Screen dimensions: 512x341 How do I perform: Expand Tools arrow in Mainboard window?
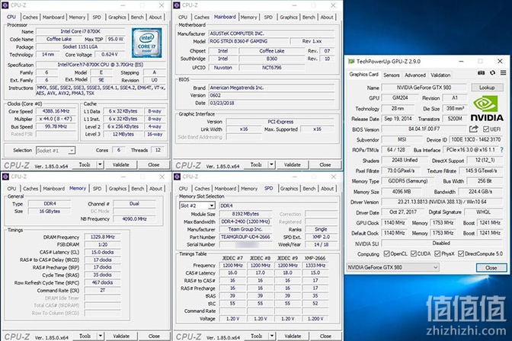pyautogui.click(x=272, y=164)
